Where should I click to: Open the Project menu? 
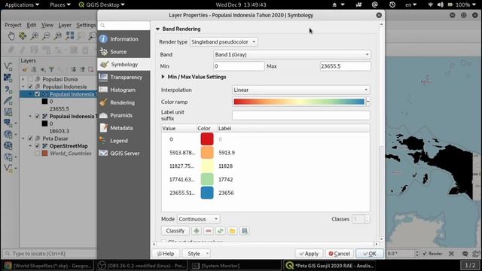13,25
